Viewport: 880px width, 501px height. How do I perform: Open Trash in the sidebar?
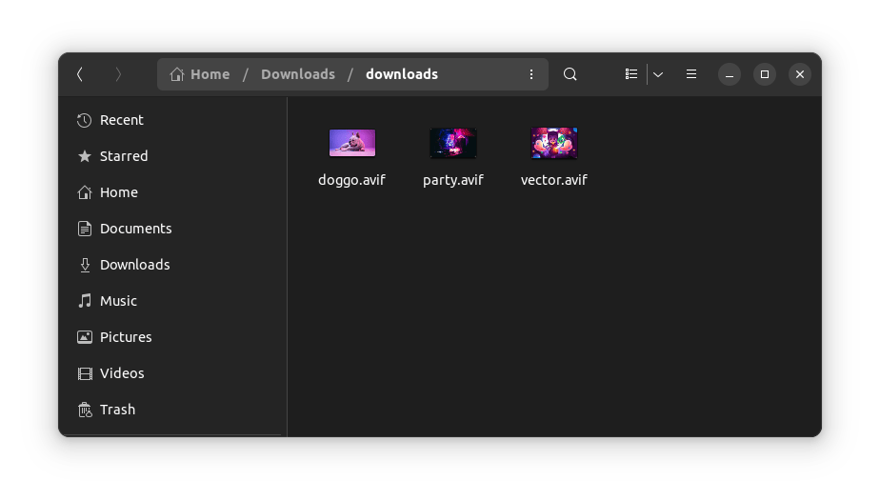coord(117,410)
